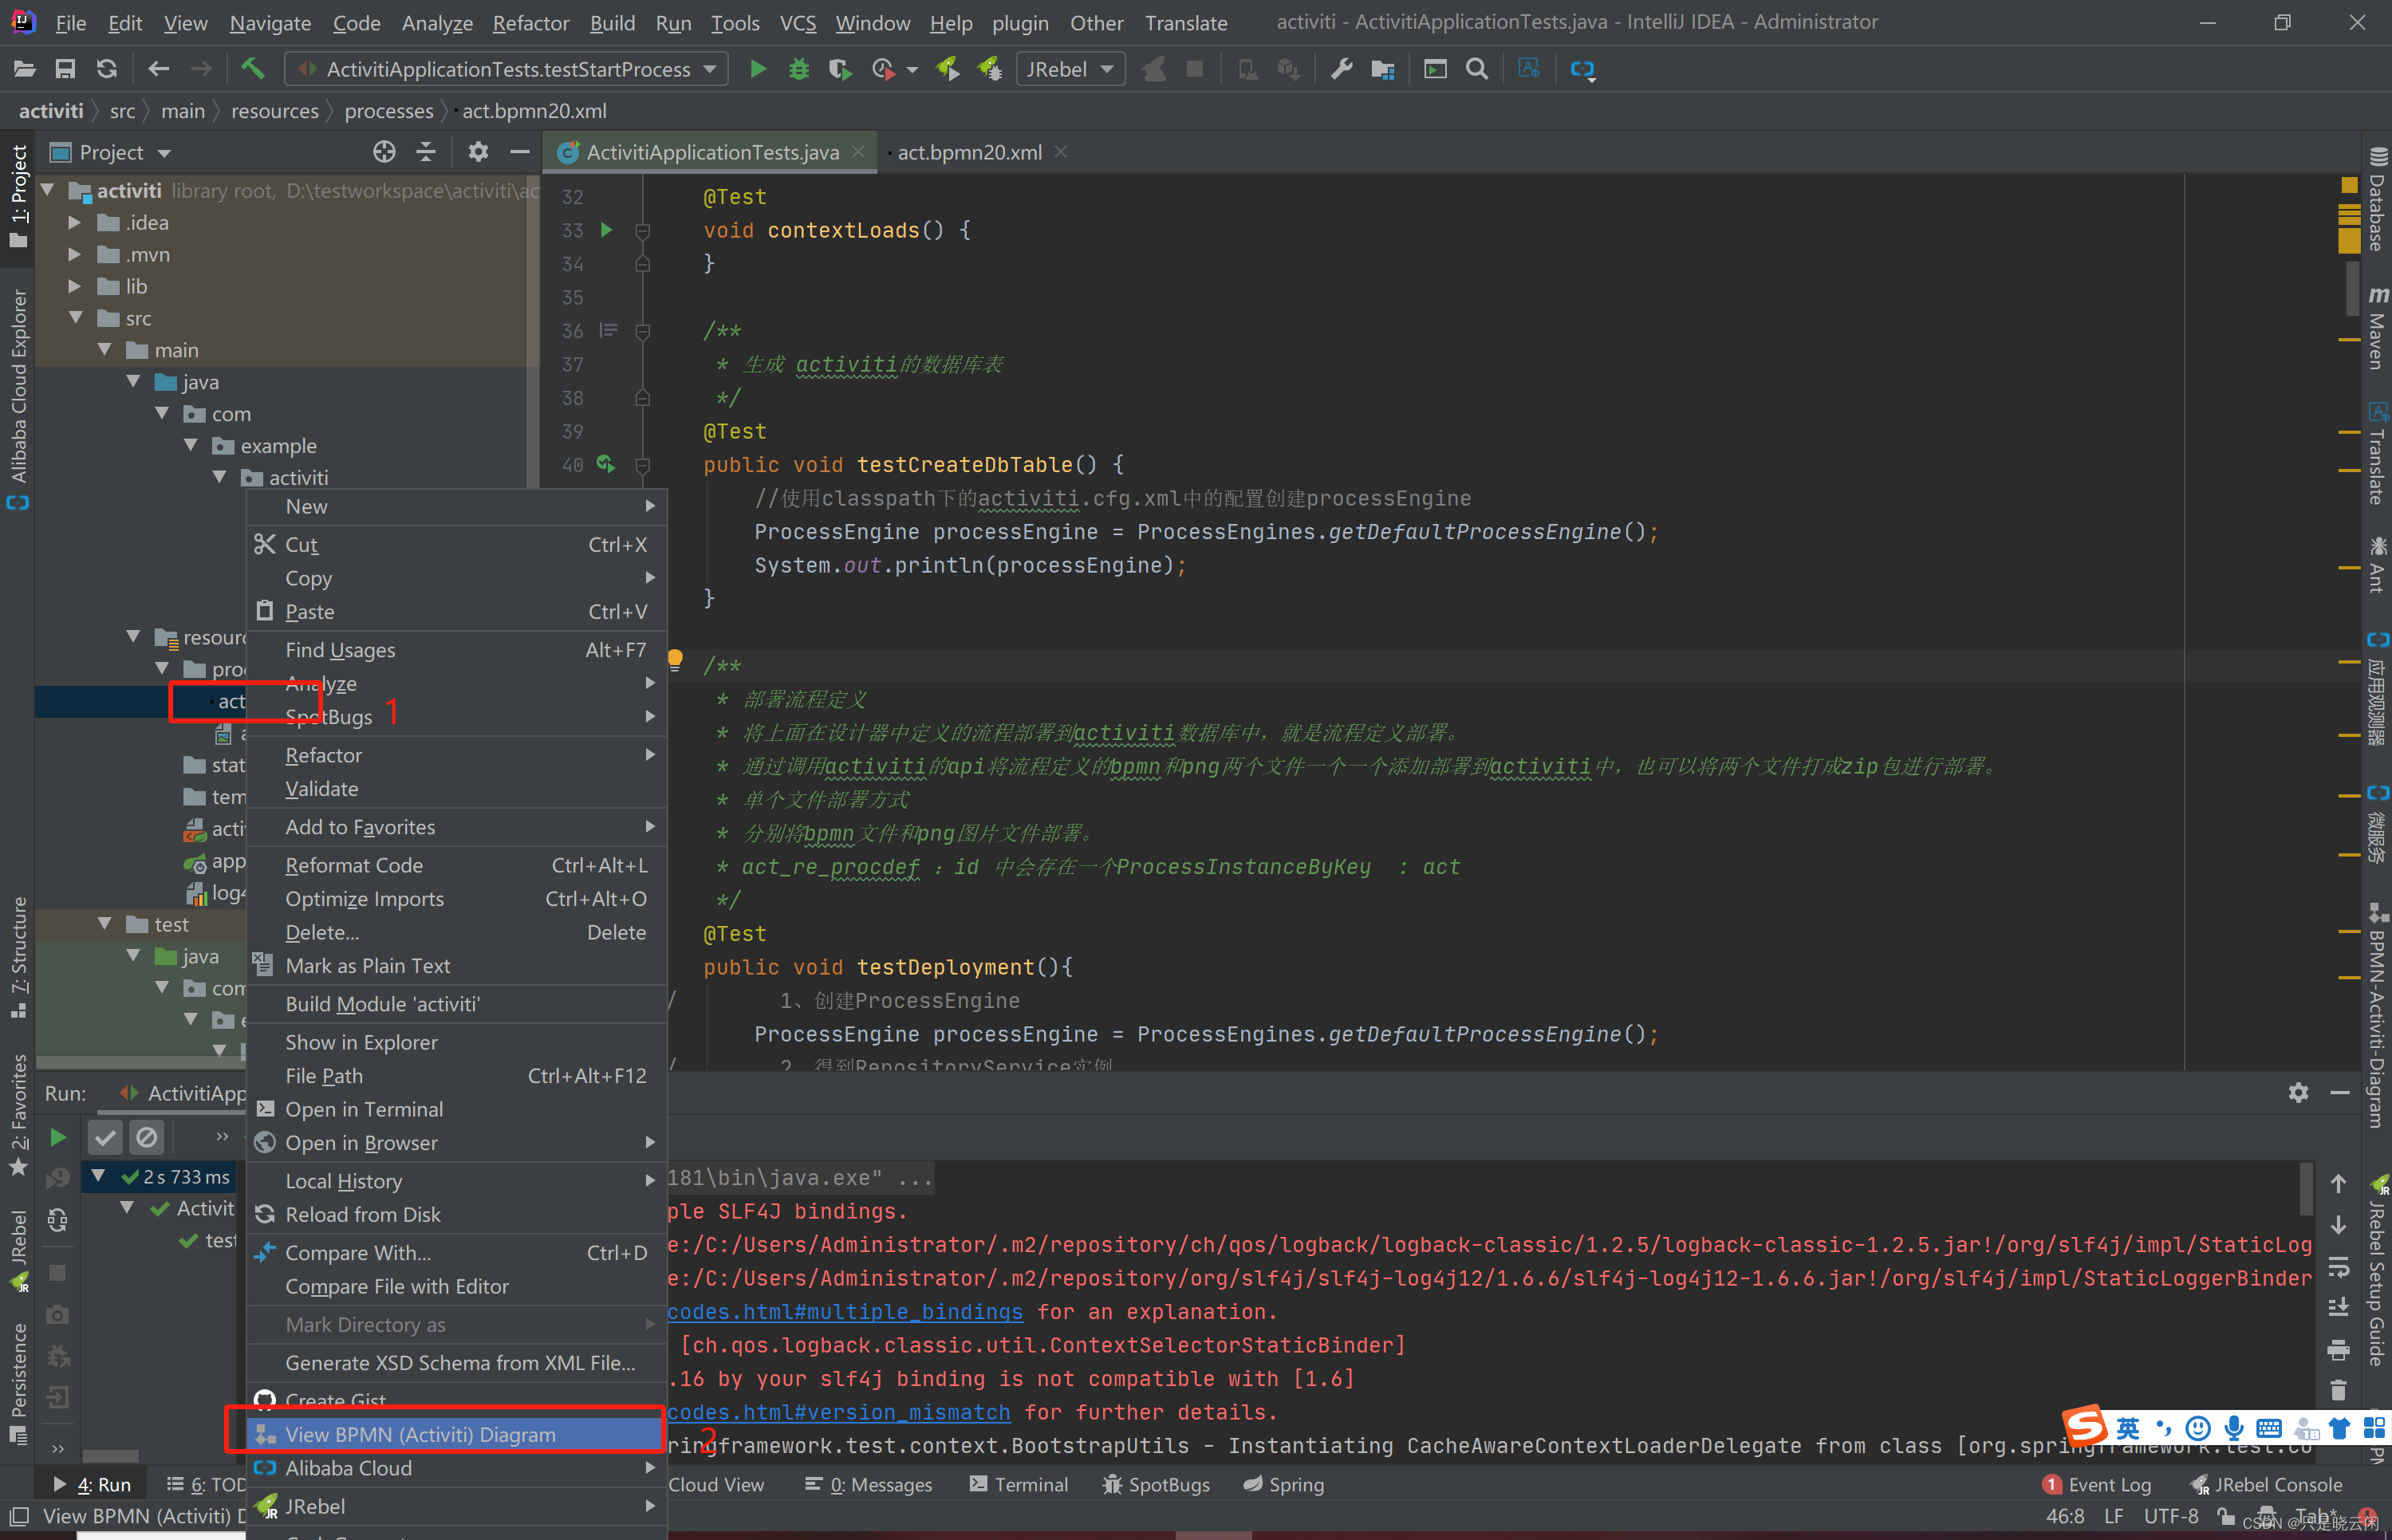Screen dimensions: 2392x1540
Task: Open the JRebel Console button
Action: (2267, 1484)
